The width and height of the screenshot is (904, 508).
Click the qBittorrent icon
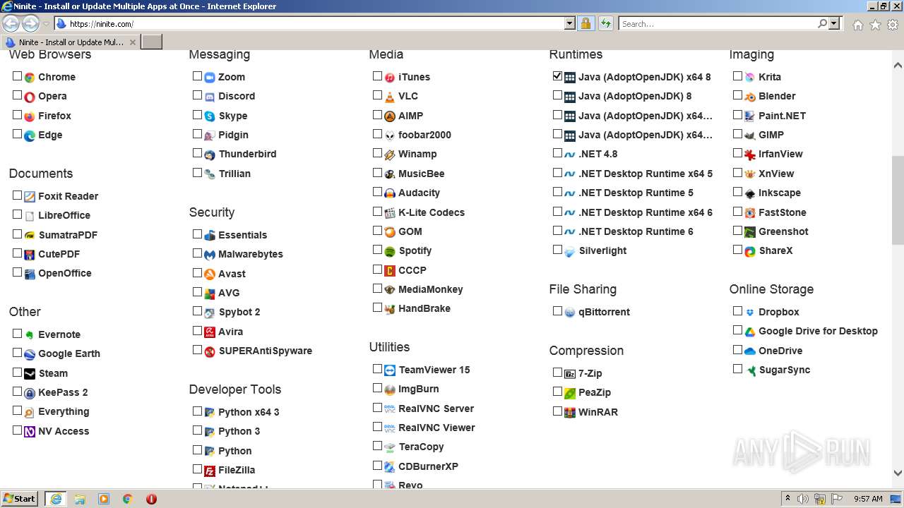(x=570, y=313)
